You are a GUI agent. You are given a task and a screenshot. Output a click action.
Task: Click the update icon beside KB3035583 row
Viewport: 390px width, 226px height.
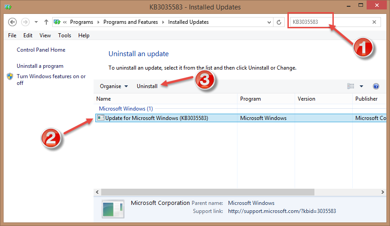click(x=101, y=118)
